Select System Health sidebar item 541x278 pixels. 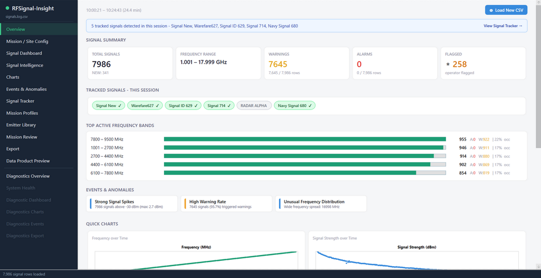click(38, 188)
